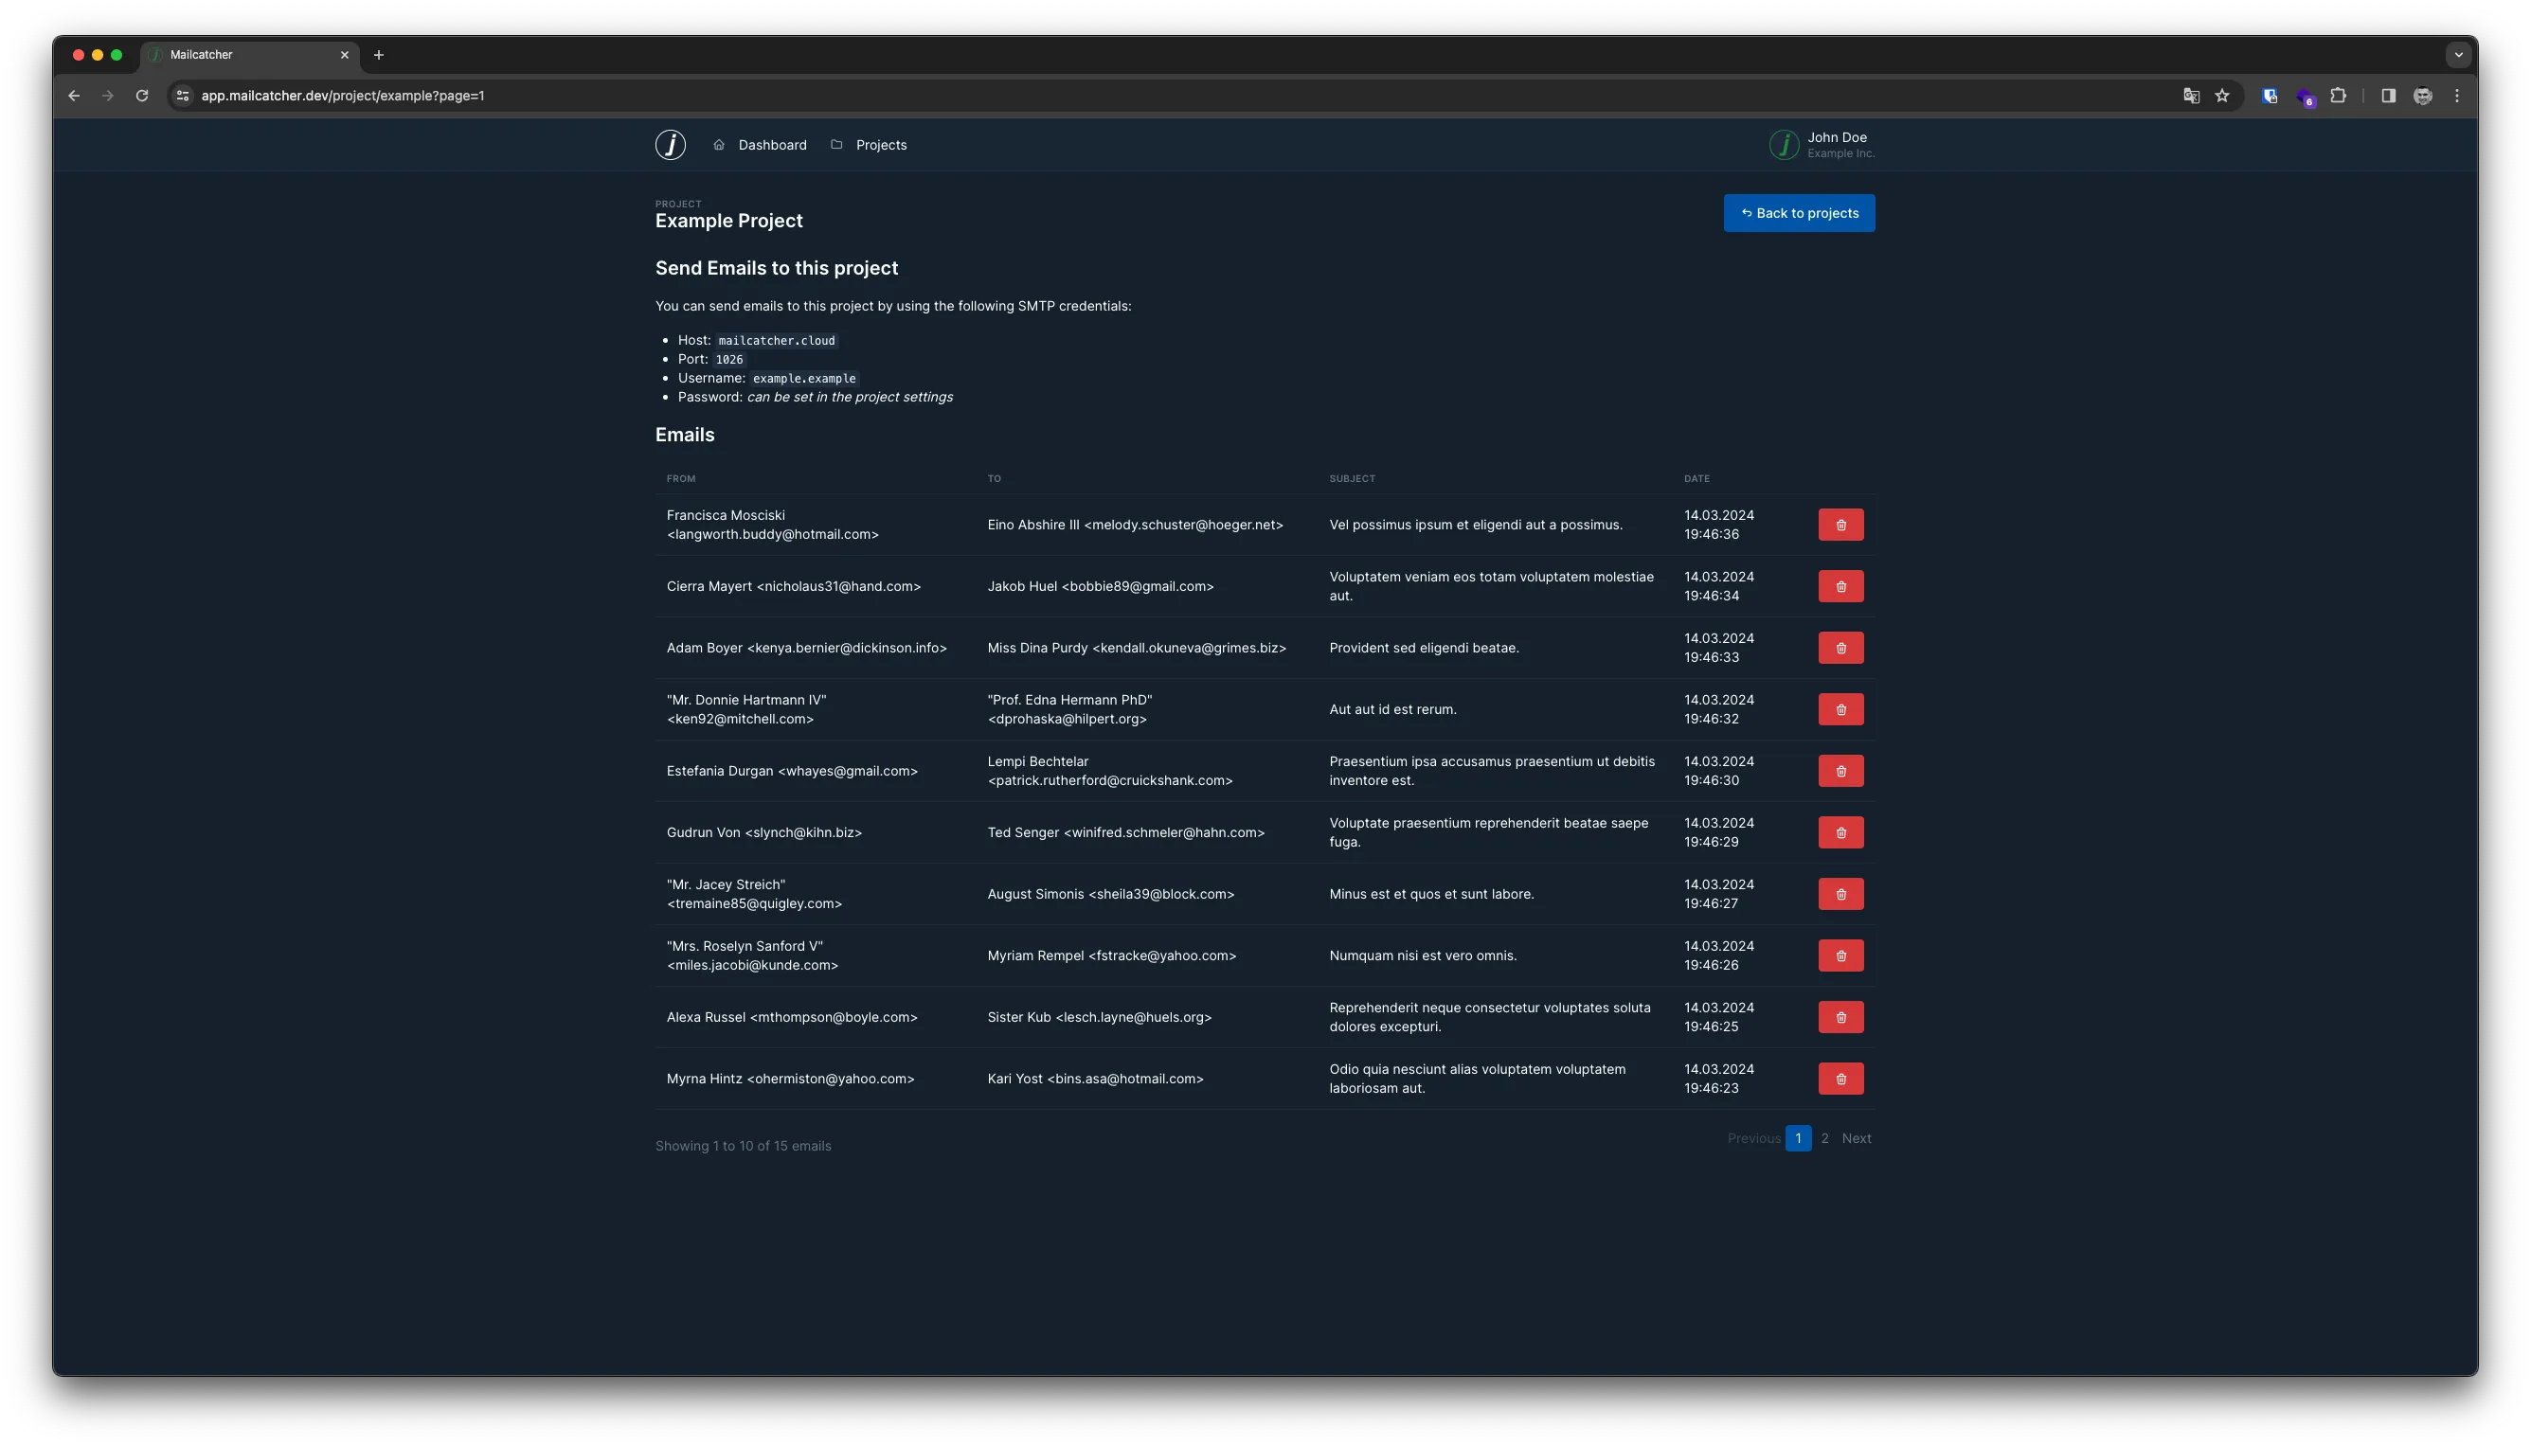Open the John Doe user avatar
This screenshot has height=1446, width=2531.
click(x=1784, y=145)
